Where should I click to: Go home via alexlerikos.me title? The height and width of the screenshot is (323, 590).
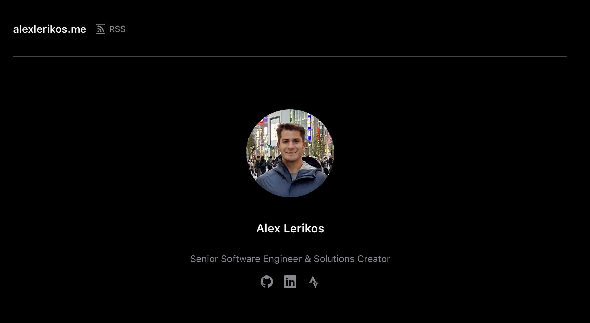50,29
